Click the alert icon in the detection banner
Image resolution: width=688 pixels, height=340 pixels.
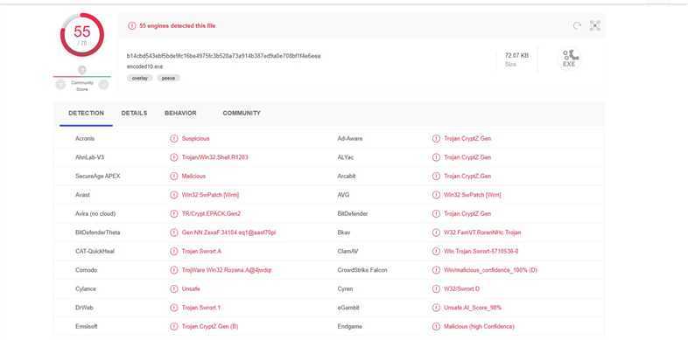131,26
